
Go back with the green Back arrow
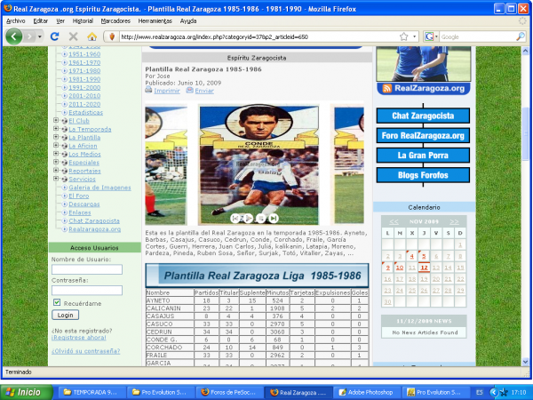[14, 36]
